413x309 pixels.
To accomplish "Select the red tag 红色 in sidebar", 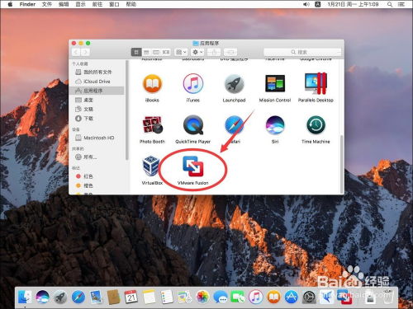I will [97, 176].
